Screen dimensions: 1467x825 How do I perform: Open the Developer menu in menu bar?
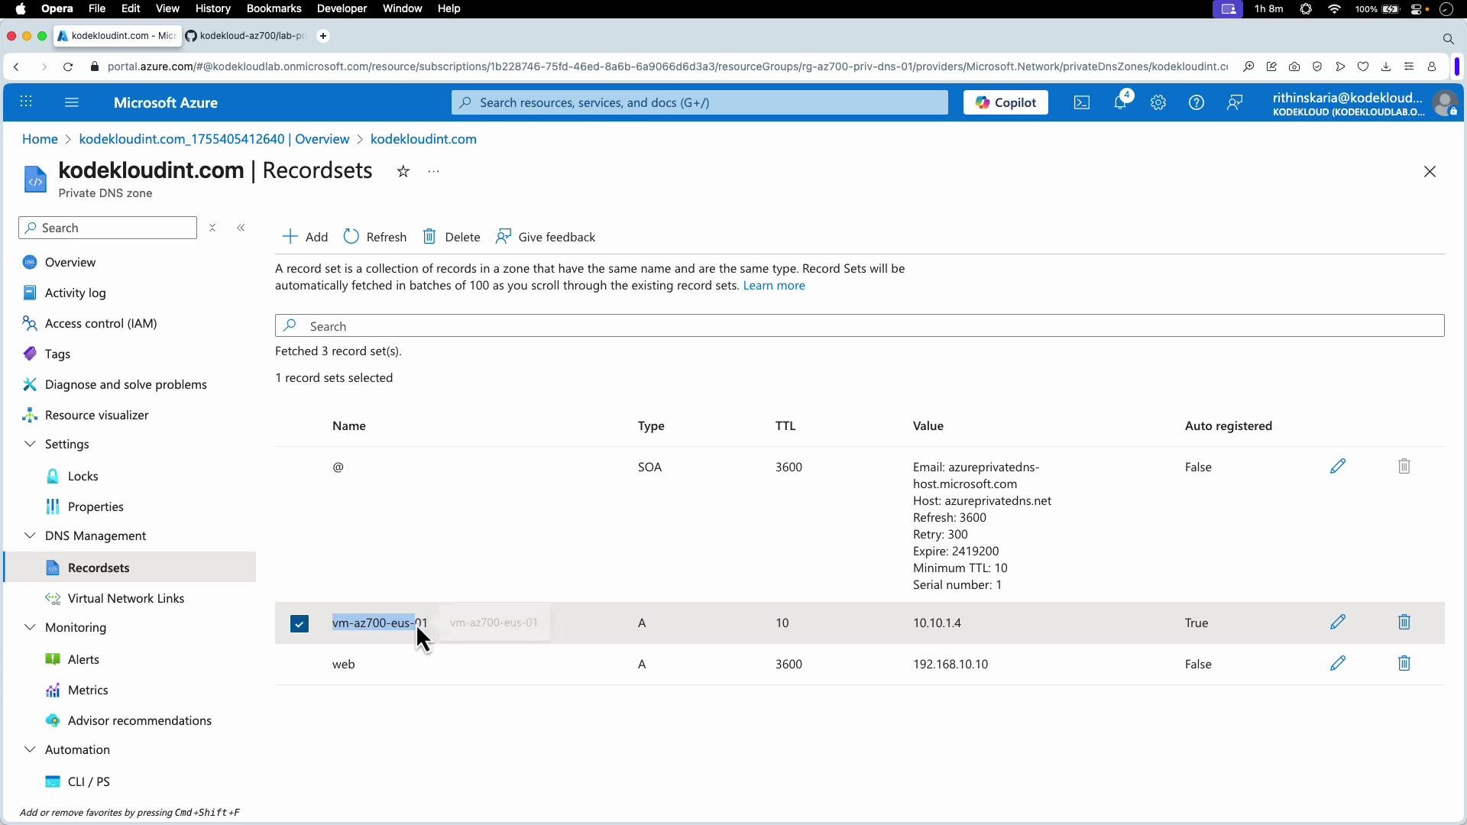[342, 8]
